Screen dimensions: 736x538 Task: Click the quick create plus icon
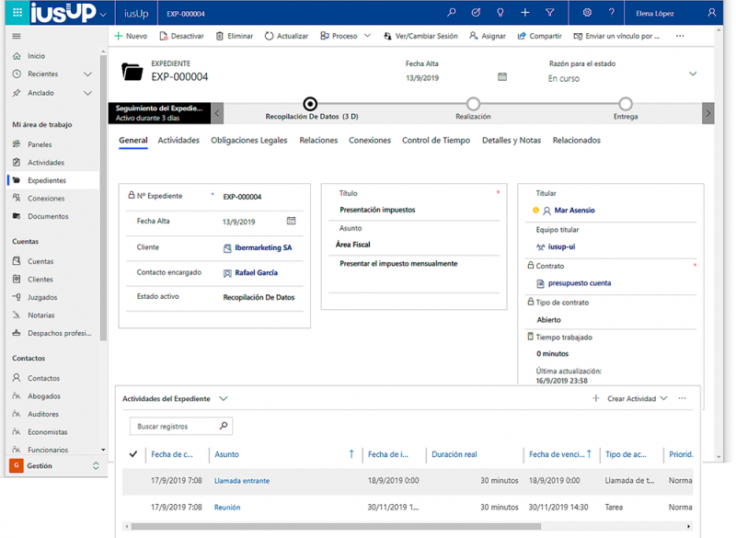click(525, 13)
